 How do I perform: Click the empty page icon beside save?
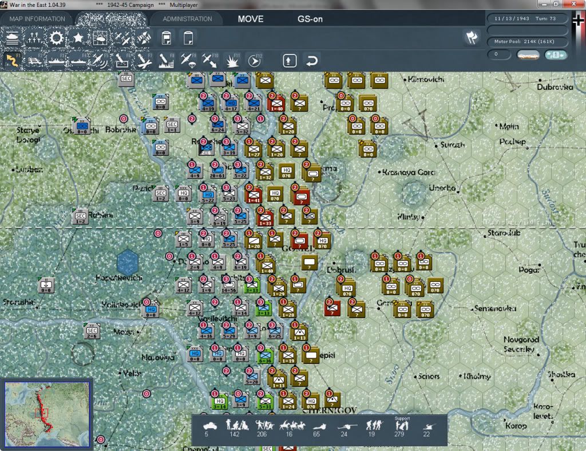(x=188, y=38)
